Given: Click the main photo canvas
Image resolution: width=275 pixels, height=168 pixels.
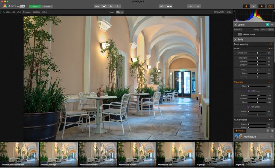Looking at the screenshot, I should coord(117,78).
